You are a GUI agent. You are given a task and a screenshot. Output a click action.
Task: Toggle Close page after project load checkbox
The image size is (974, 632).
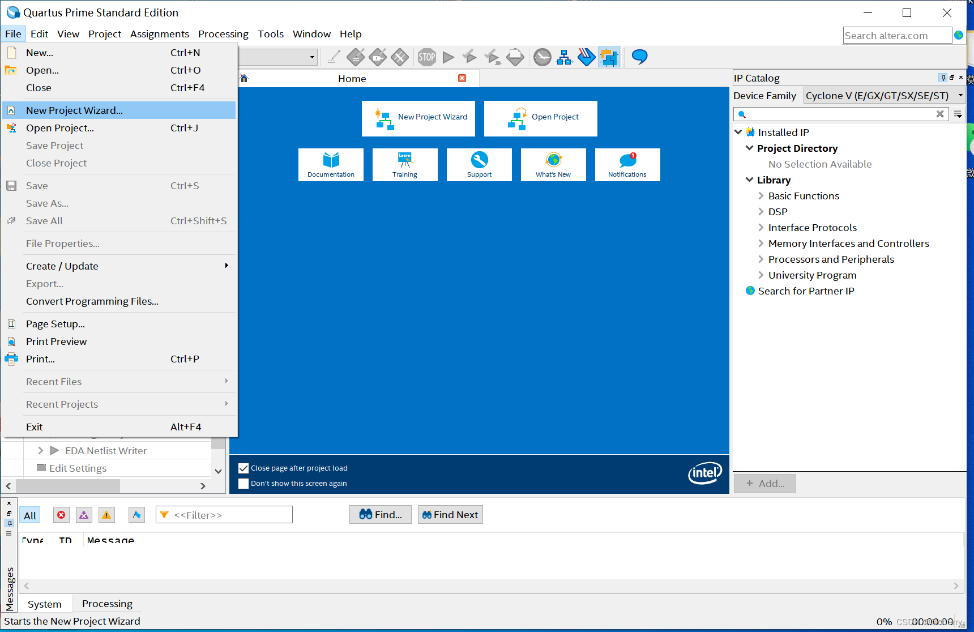(x=244, y=468)
